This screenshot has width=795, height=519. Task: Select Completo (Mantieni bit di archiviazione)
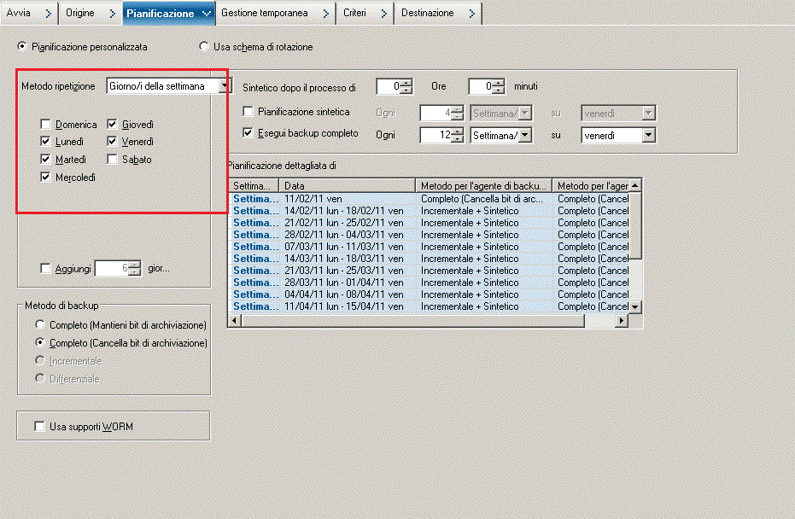40,325
